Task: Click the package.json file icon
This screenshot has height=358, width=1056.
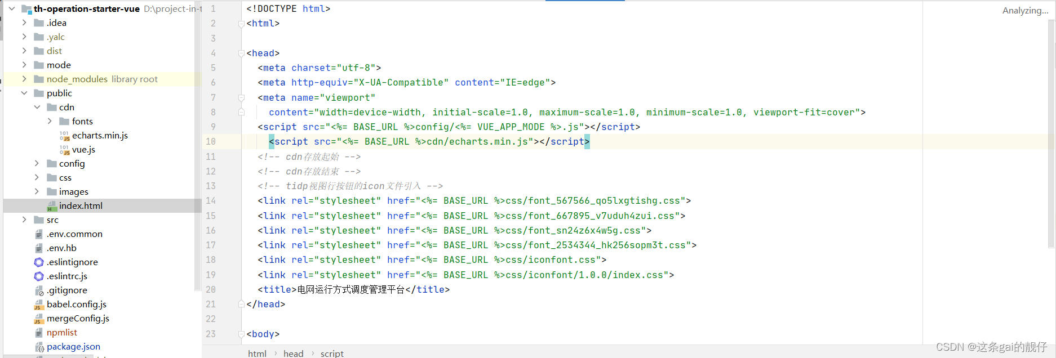Action: (x=39, y=347)
